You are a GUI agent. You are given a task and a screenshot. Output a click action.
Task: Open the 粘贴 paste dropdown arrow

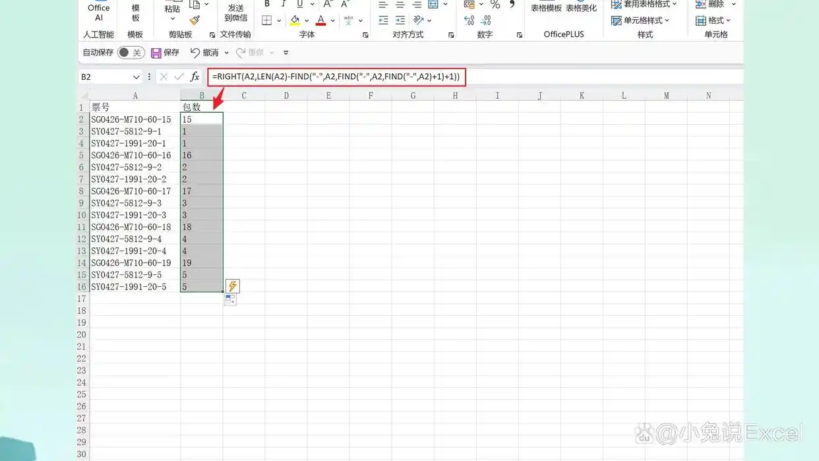point(173,19)
